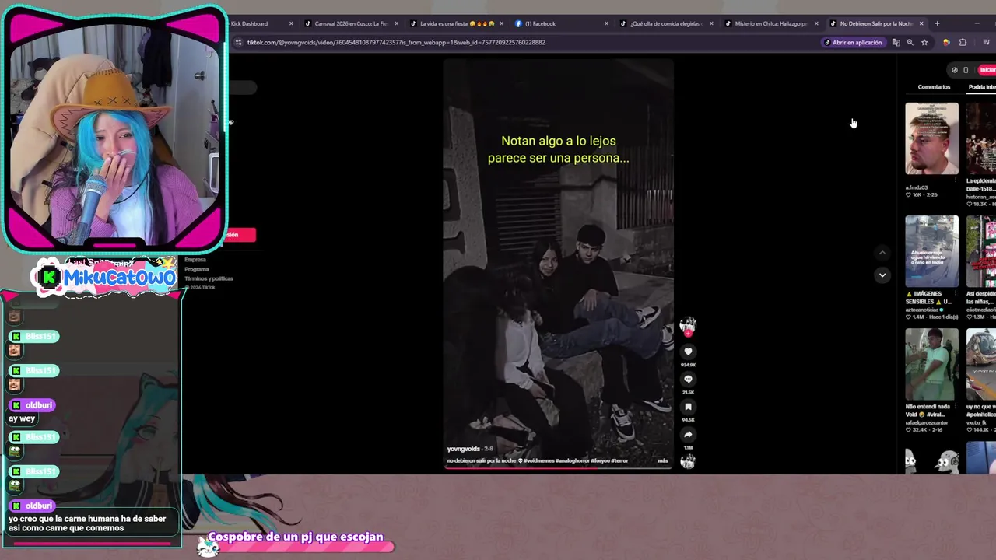Open video comments via speech bubble icon
The width and height of the screenshot is (996, 560).
coord(688,379)
